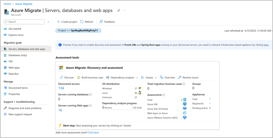Image resolution: width=273 pixels, height=138 pixels.
Task: Click the Refresh toolbar button
Action: 87,22
